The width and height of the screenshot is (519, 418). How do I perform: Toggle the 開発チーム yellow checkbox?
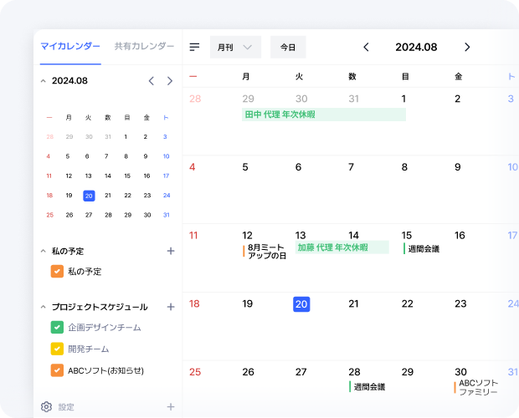coord(57,349)
